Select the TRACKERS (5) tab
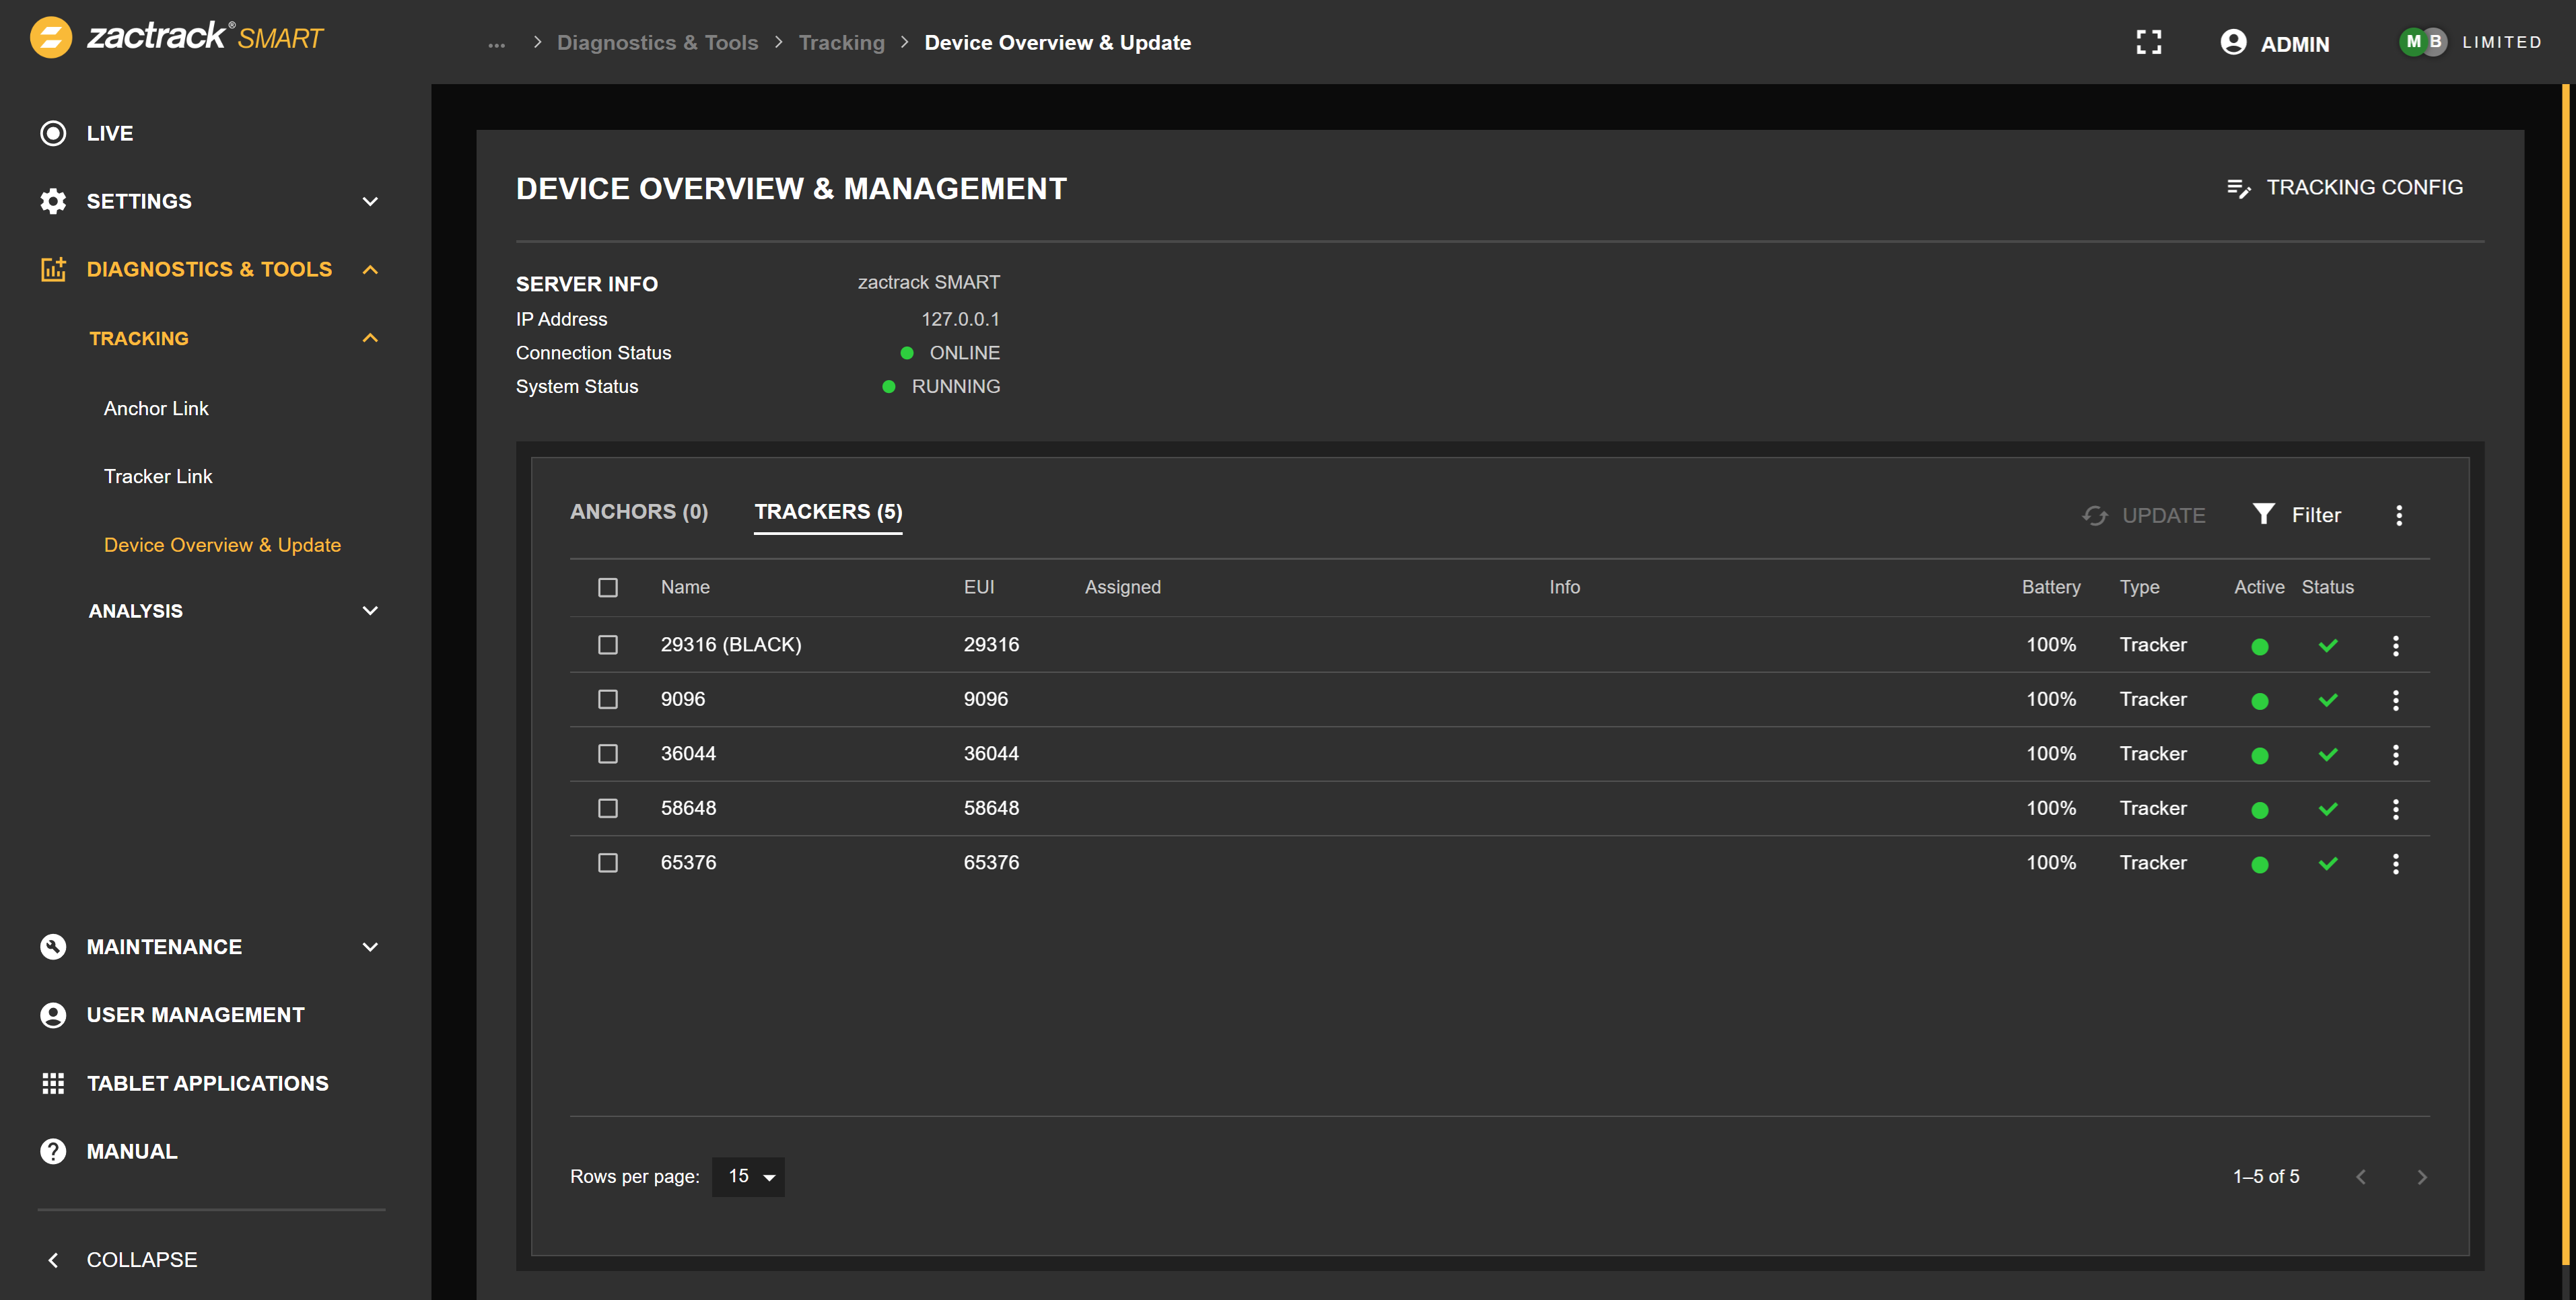 828,512
